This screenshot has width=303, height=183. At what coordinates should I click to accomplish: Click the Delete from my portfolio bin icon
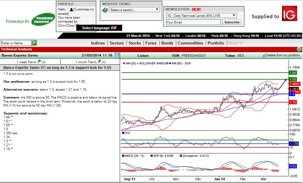pos(263,55)
